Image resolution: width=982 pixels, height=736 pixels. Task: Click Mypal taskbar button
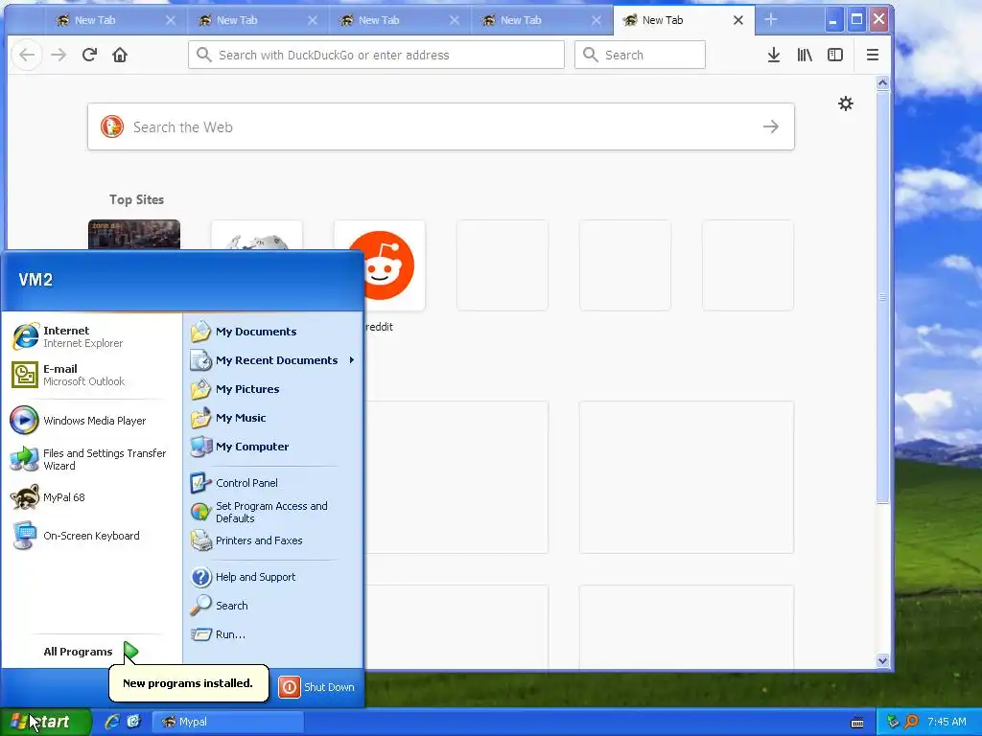[x=228, y=722]
